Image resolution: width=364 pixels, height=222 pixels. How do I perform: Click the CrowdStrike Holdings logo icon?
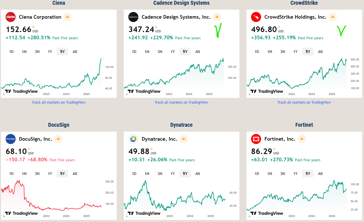click(x=256, y=17)
